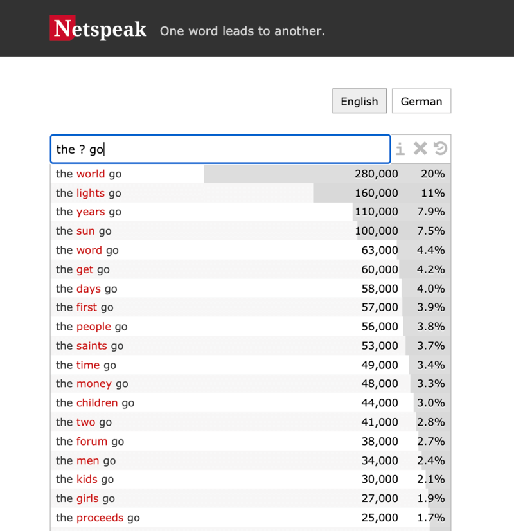Expand the "the lights go" result

point(89,193)
